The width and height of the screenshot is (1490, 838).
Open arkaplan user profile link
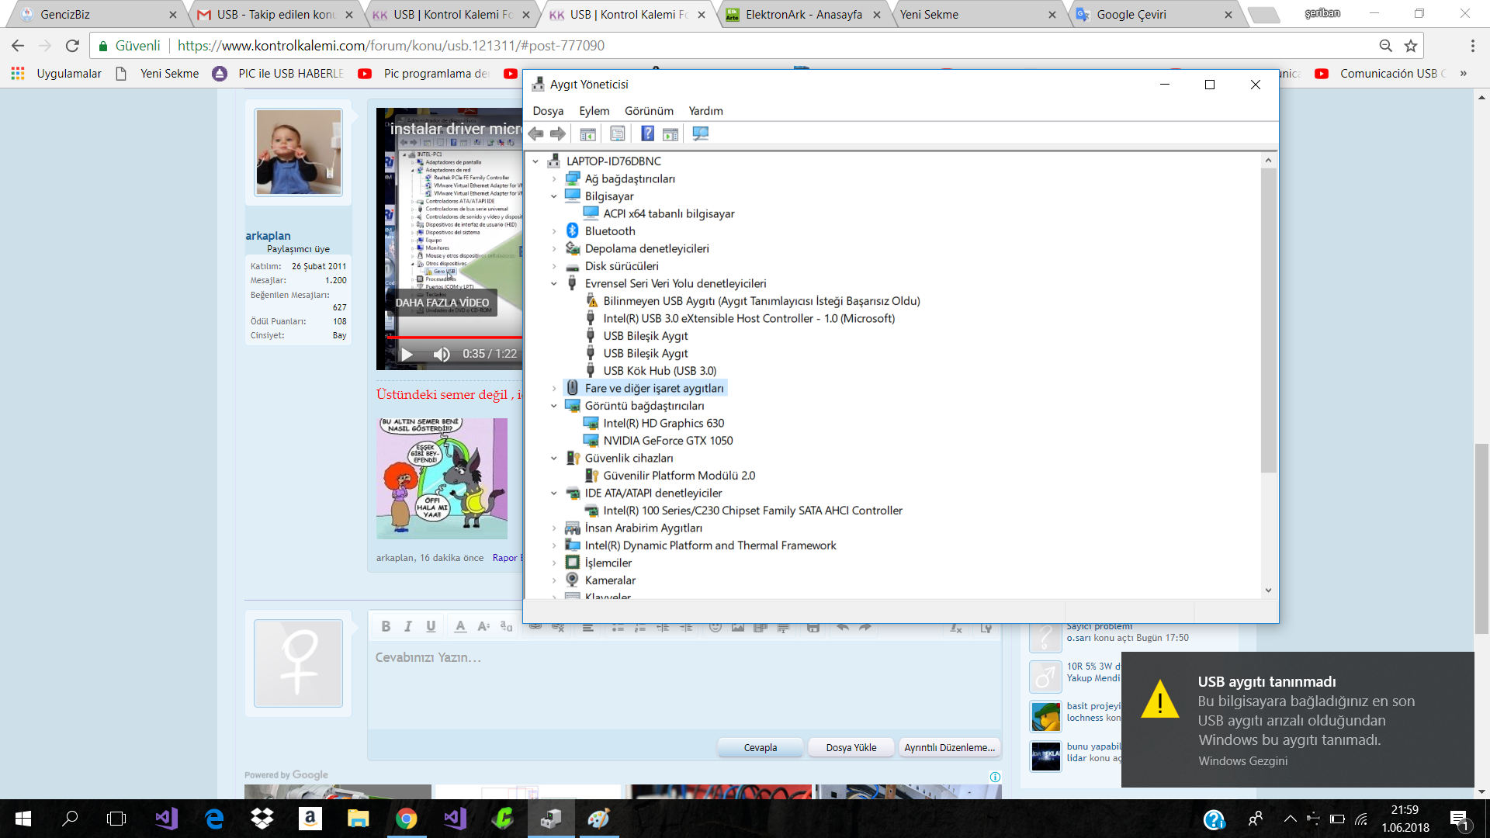coord(268,236)
